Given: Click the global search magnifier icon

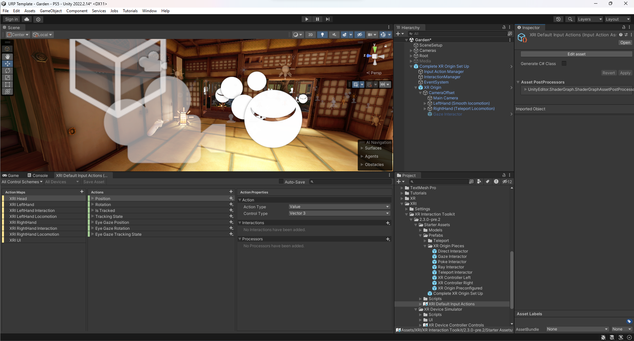Looking at the screenshot, I should (570, 19).
